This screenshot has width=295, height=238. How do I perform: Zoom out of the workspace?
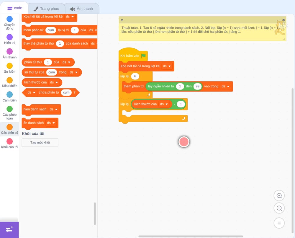pyautogui.click(x=279, y=208)
